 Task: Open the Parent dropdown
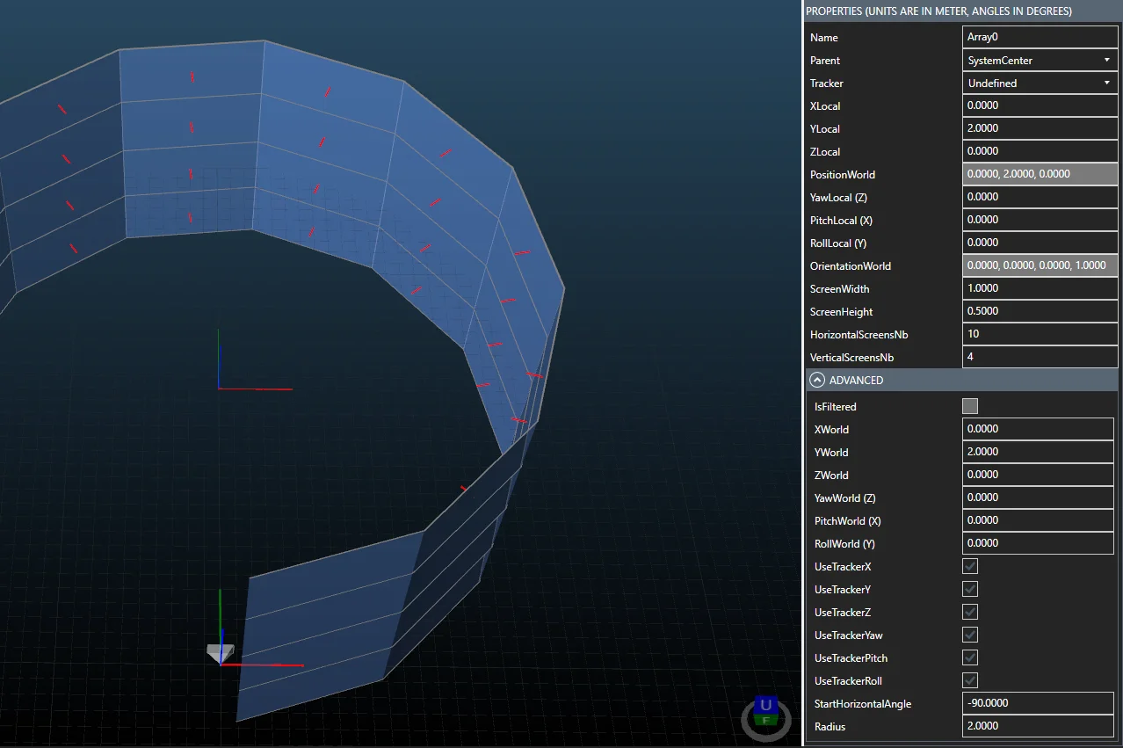(x=1040, y=61)
